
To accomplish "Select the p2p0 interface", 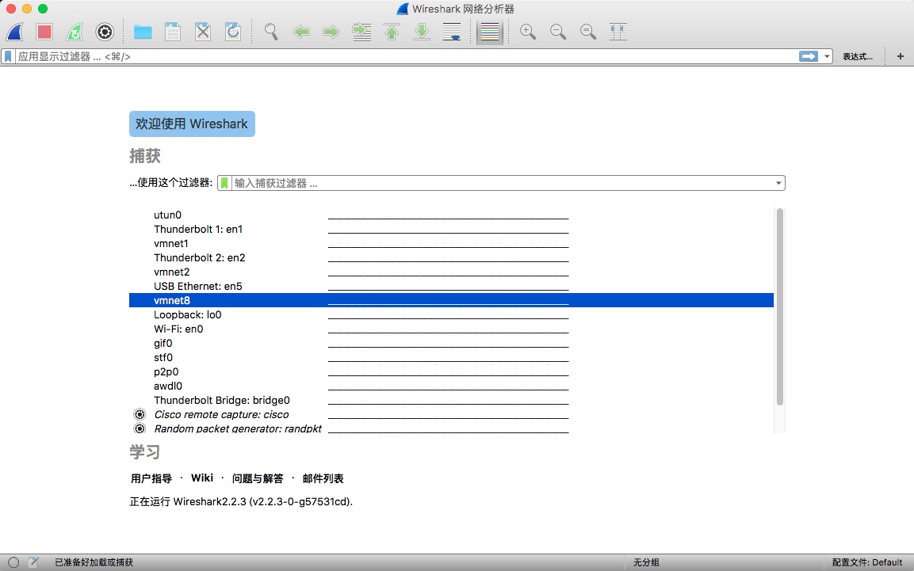I will click(451, 372).
